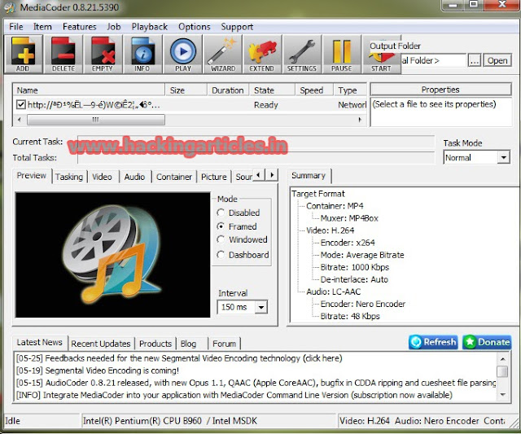Switch to the Forum tab
This screenshot has height=434, width=521.
[x=225, y=344]
